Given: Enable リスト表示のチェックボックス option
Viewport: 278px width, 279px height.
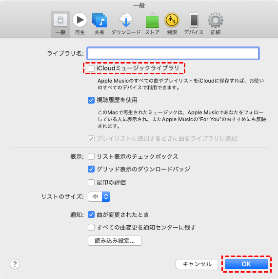Looking at the screenshot, I should pyautogui.click(x=91, y=156).
